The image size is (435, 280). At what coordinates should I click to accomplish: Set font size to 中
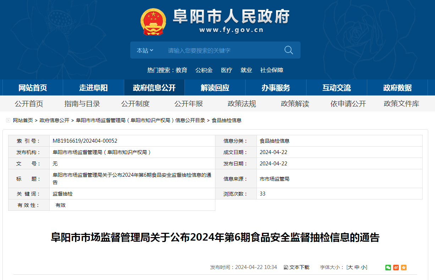point(357,267)
